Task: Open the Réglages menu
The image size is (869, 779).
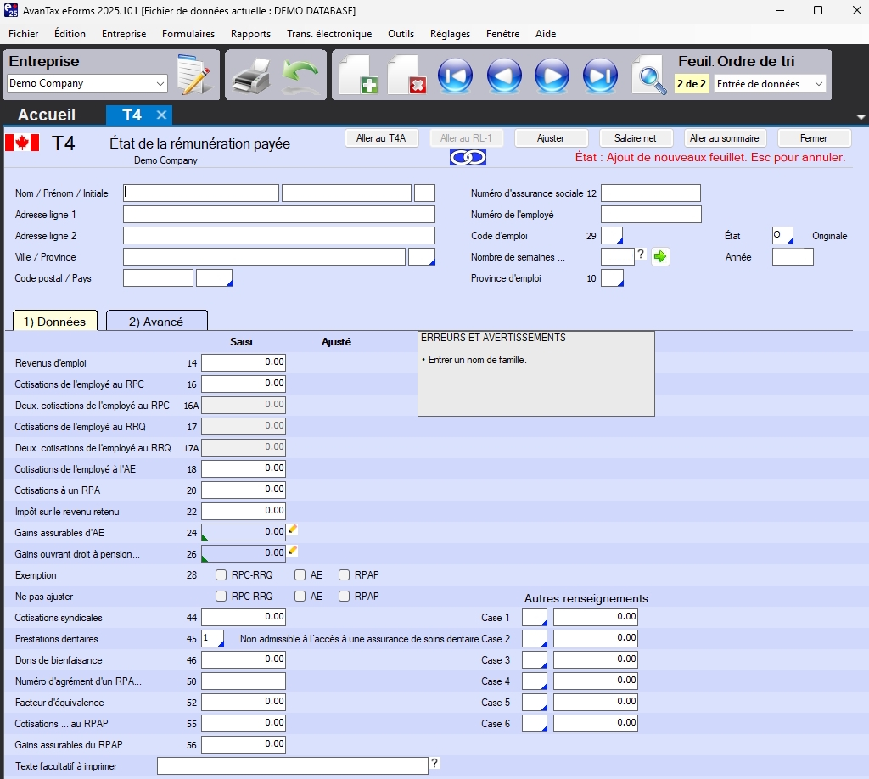Action: click(x=450, y=34)
